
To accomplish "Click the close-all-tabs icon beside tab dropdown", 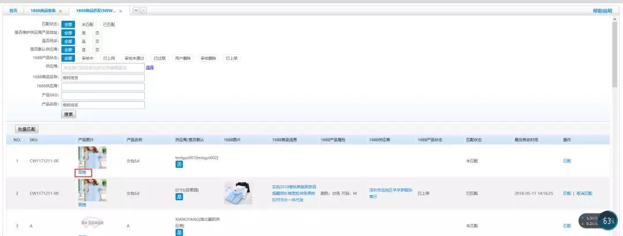I will click(143, 10).
